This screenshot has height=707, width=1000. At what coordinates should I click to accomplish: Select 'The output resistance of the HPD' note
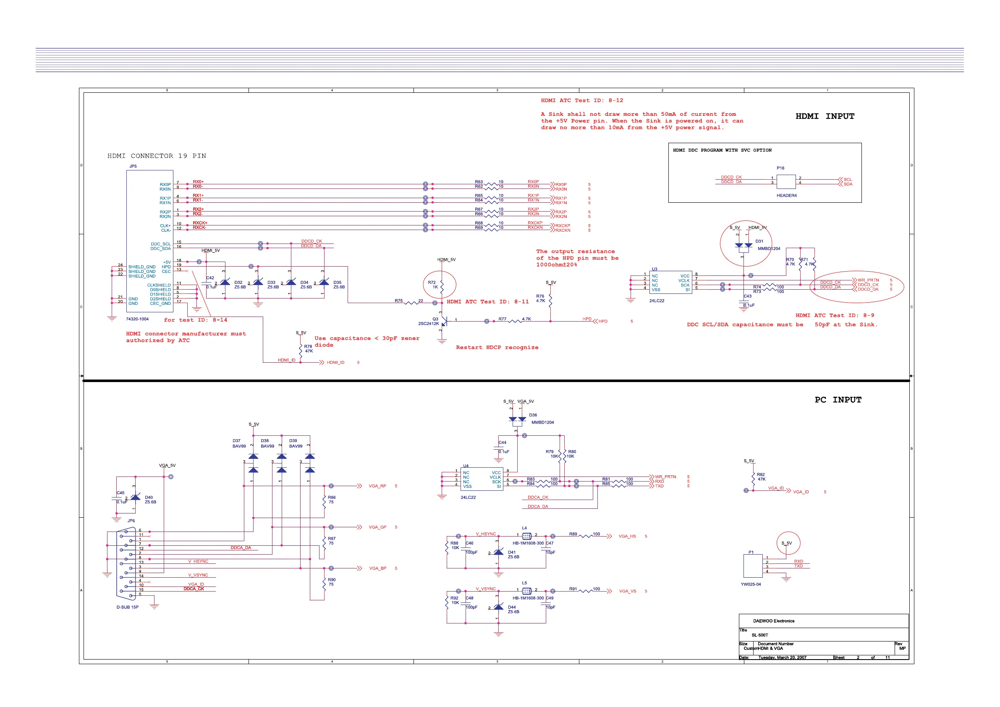(578, 258)
